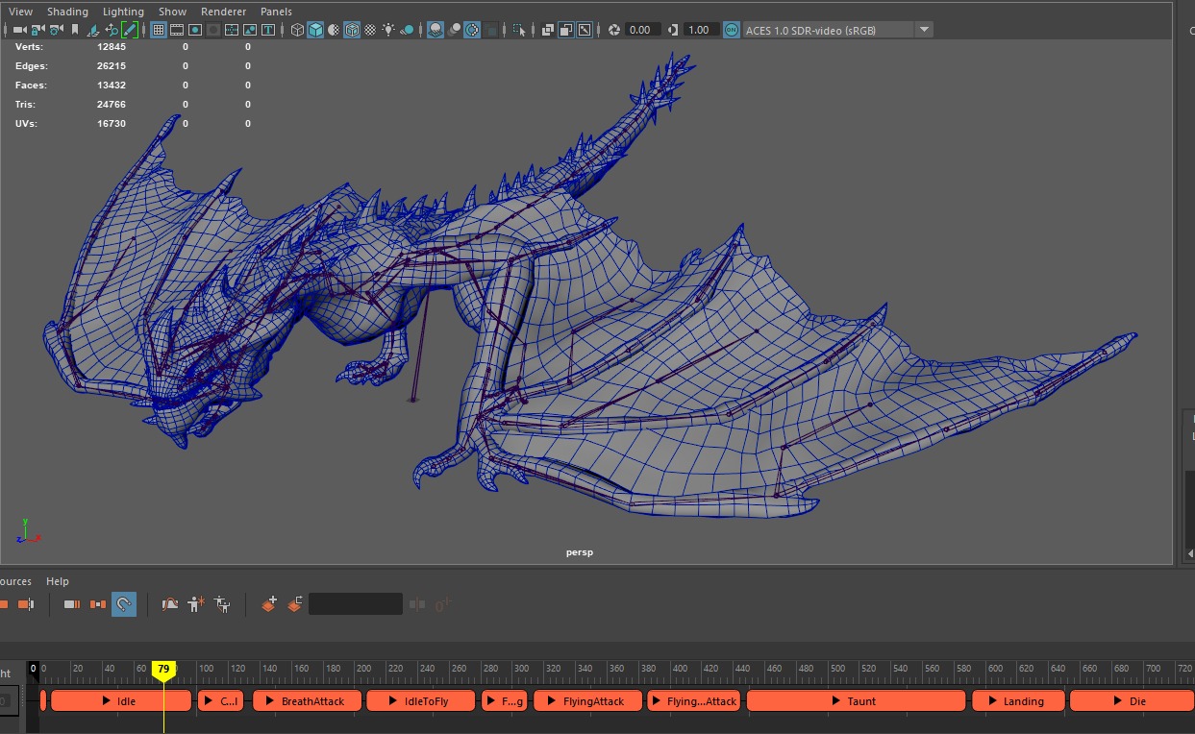Click the Gamma reset icon
Screen dimensions: 1195x734
coord(673,30)
